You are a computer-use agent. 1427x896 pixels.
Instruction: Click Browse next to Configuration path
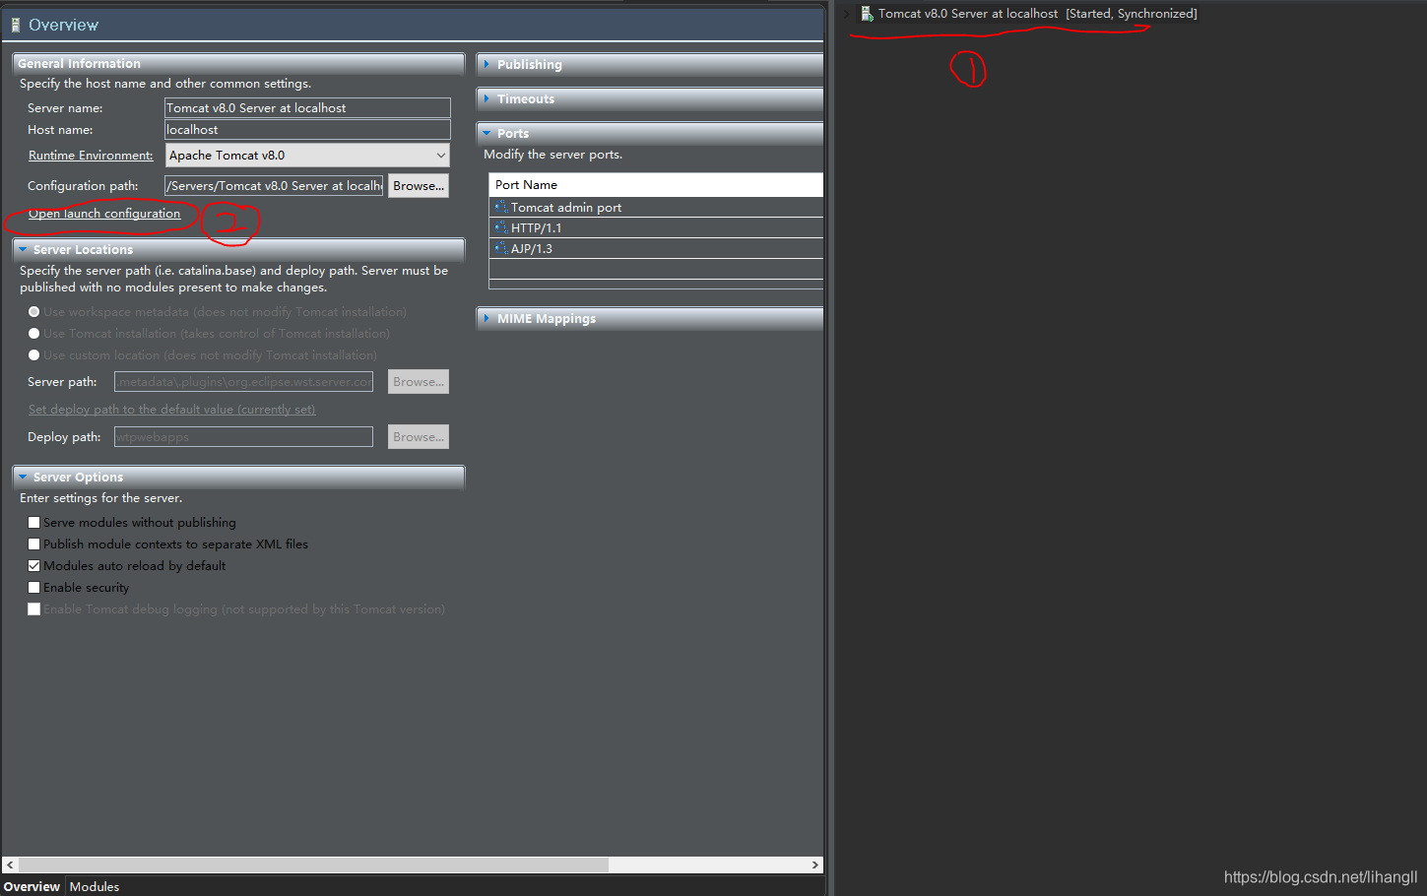(419, 185)
